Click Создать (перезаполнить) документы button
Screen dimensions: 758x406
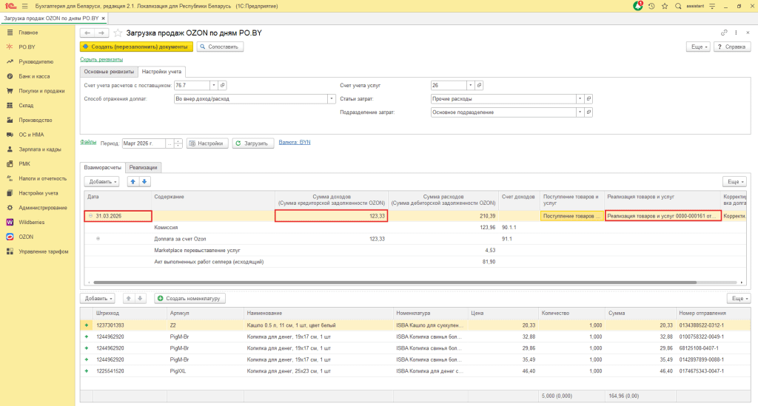136,47
